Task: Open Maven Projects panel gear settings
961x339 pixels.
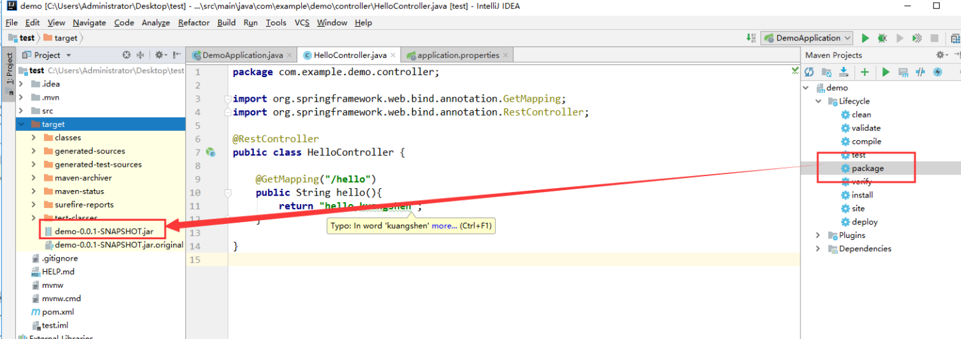Action: pos(941,55)
